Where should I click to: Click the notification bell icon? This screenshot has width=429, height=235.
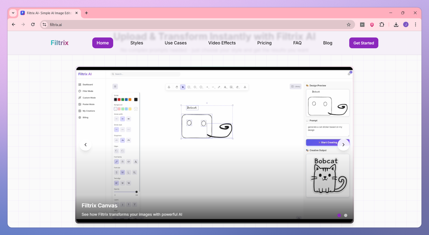[349, 74]
